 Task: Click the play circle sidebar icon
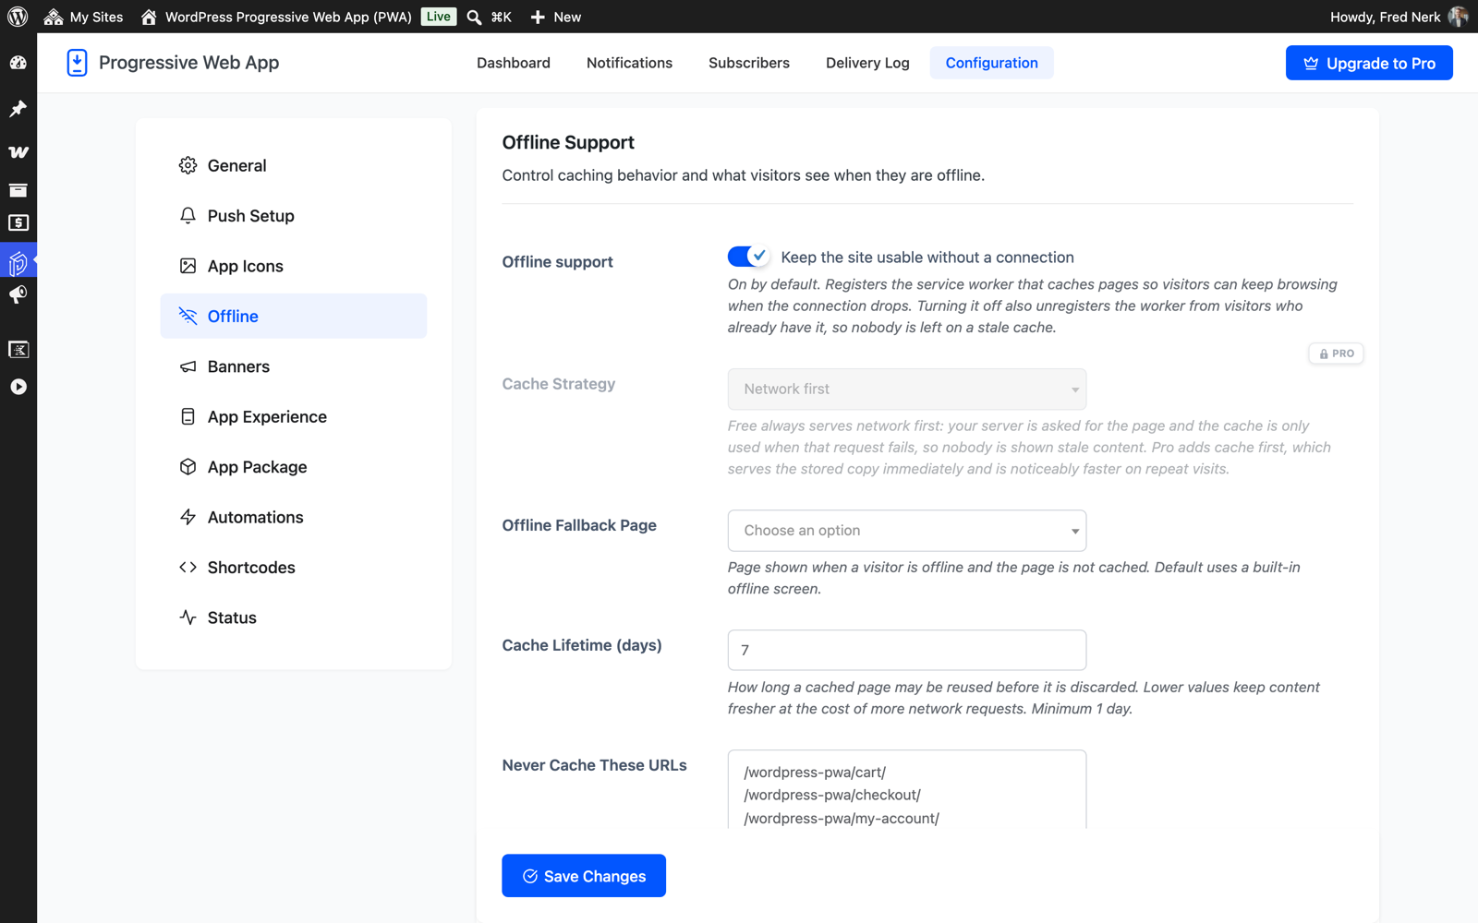pyautogui.click(x=18, y=387)
